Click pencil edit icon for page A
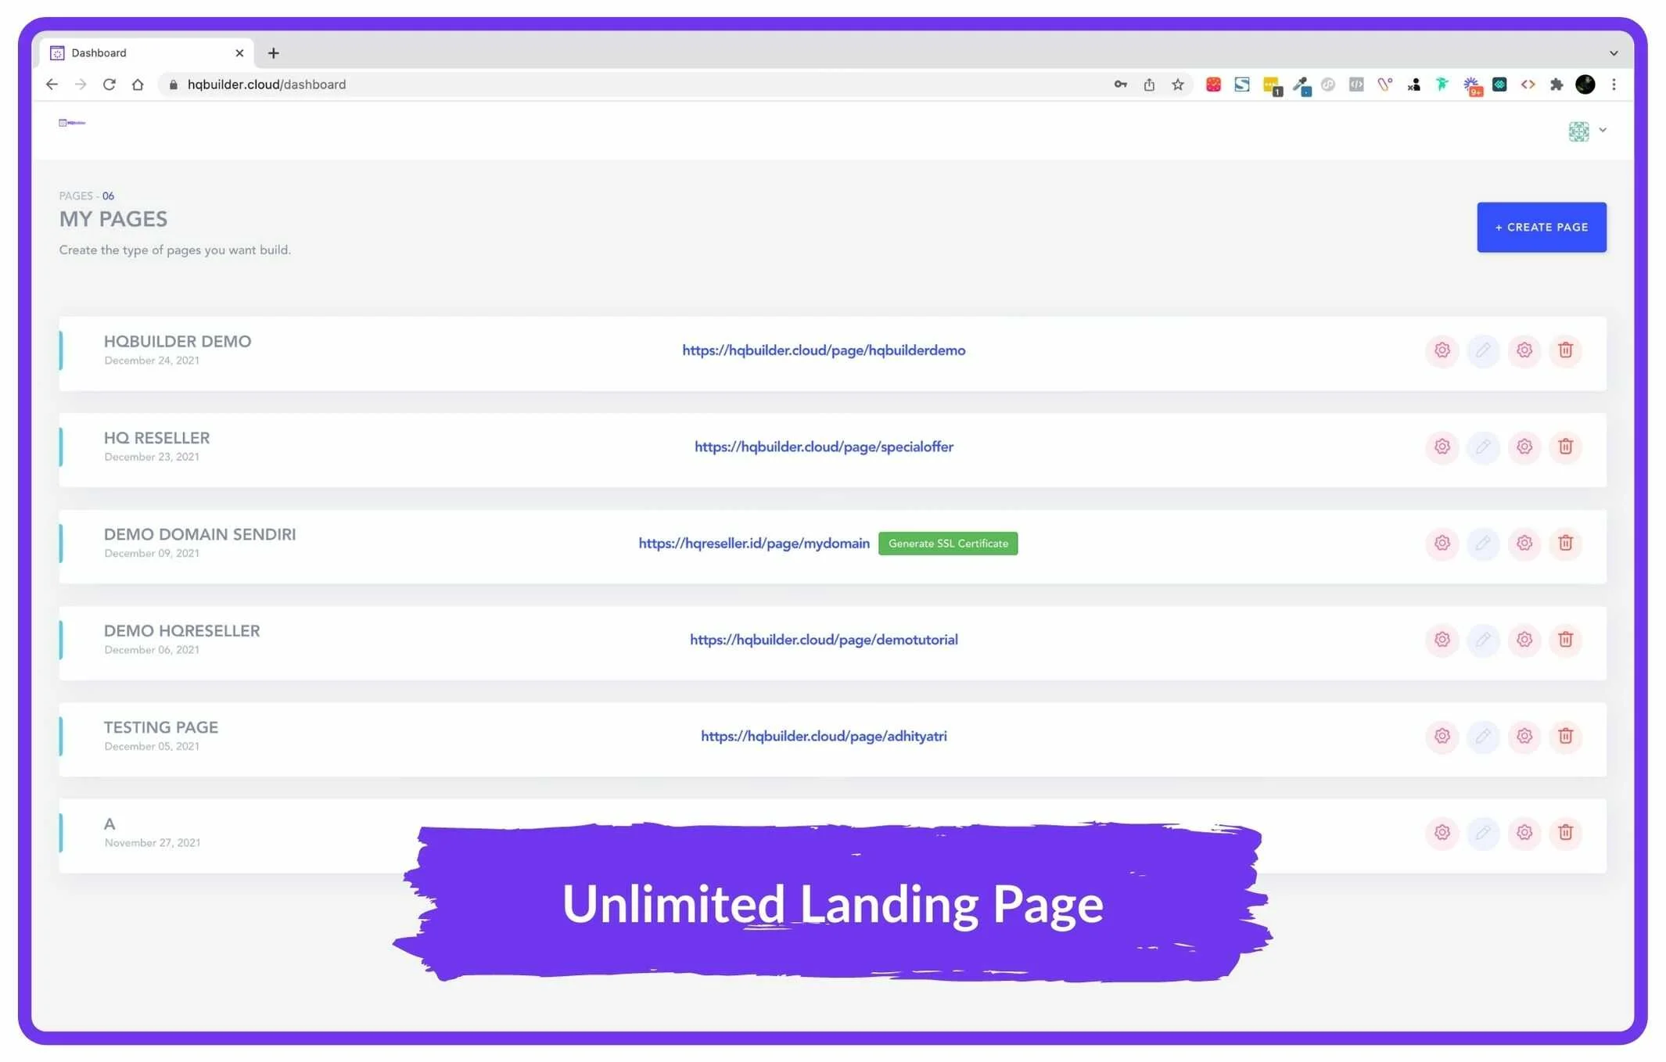This screenshot has width=1666, height=1062. coord(1483,832)
